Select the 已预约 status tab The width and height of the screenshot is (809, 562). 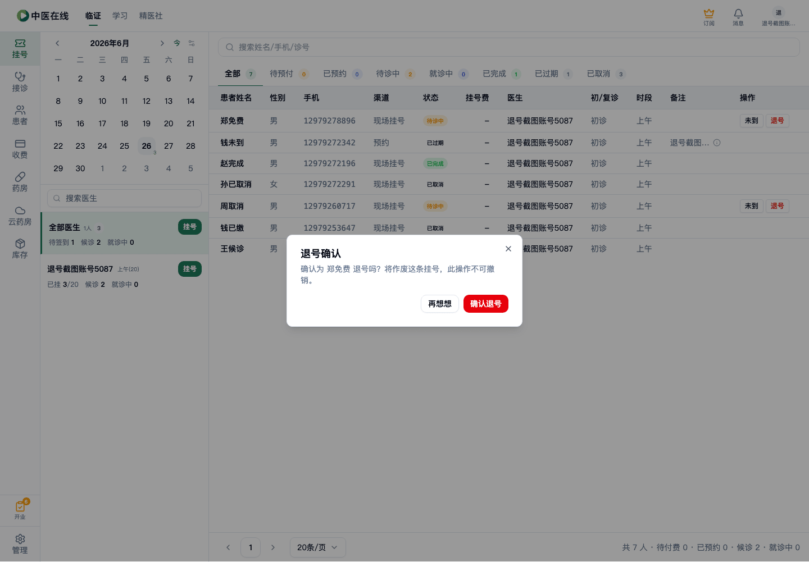342,74
